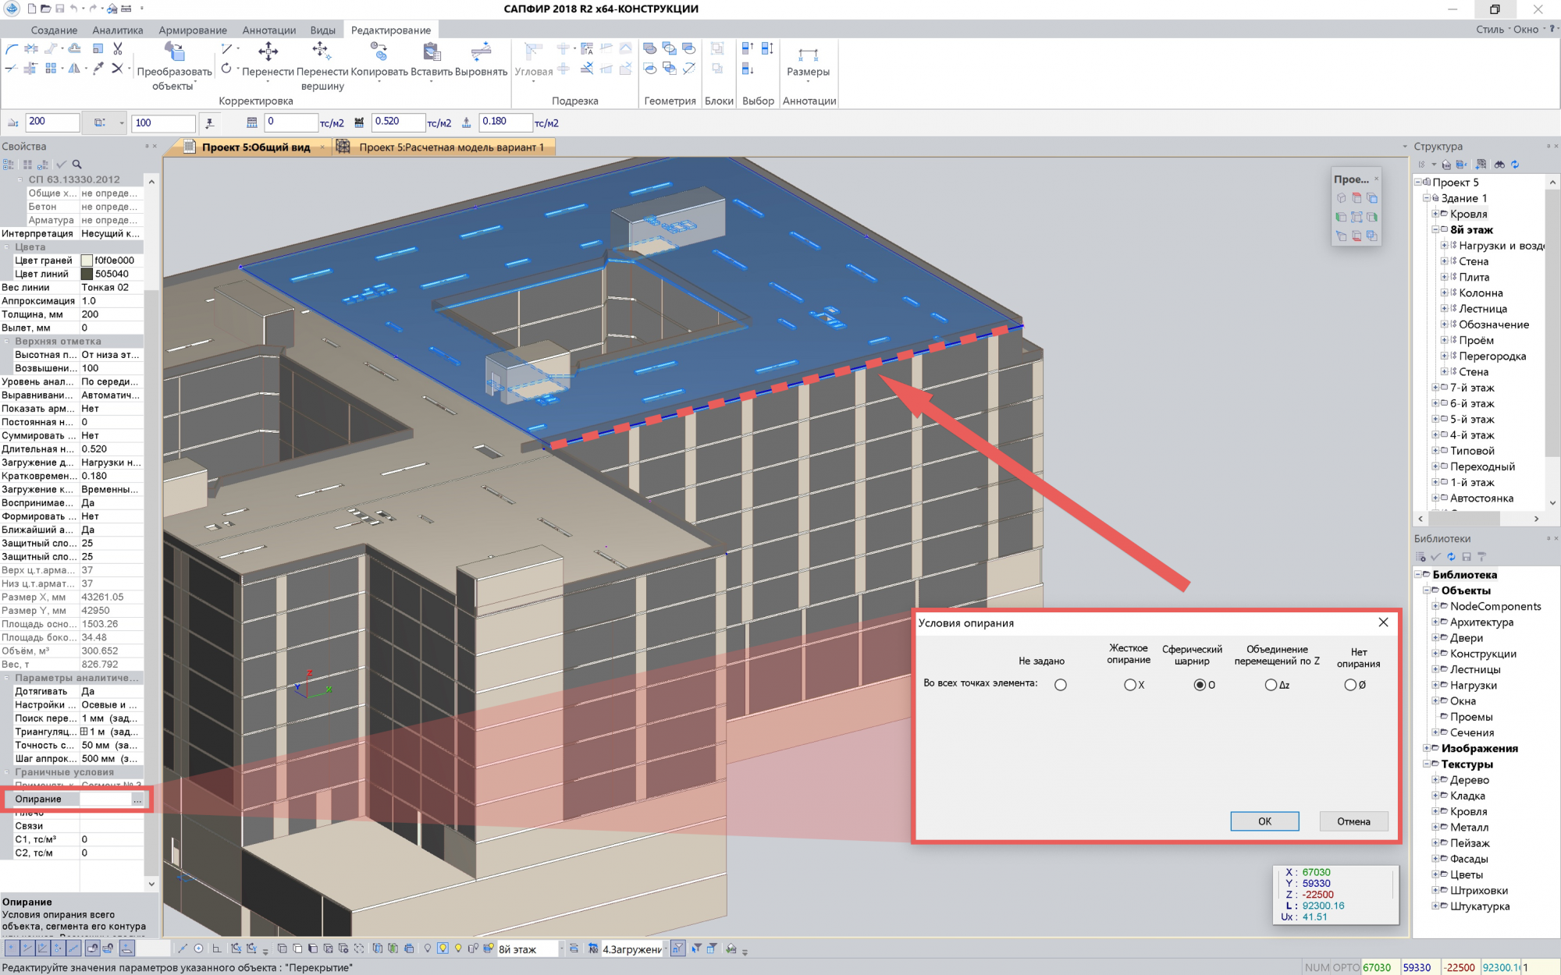This screenshot has height=975, width=1561.
Task: Click the Копировать tool icon
Action: tap(379, 52)
